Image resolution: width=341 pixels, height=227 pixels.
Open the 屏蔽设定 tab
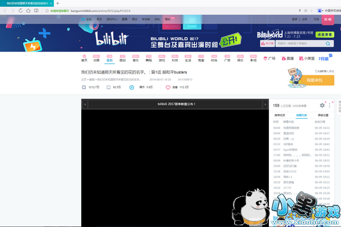pos(322,115)
